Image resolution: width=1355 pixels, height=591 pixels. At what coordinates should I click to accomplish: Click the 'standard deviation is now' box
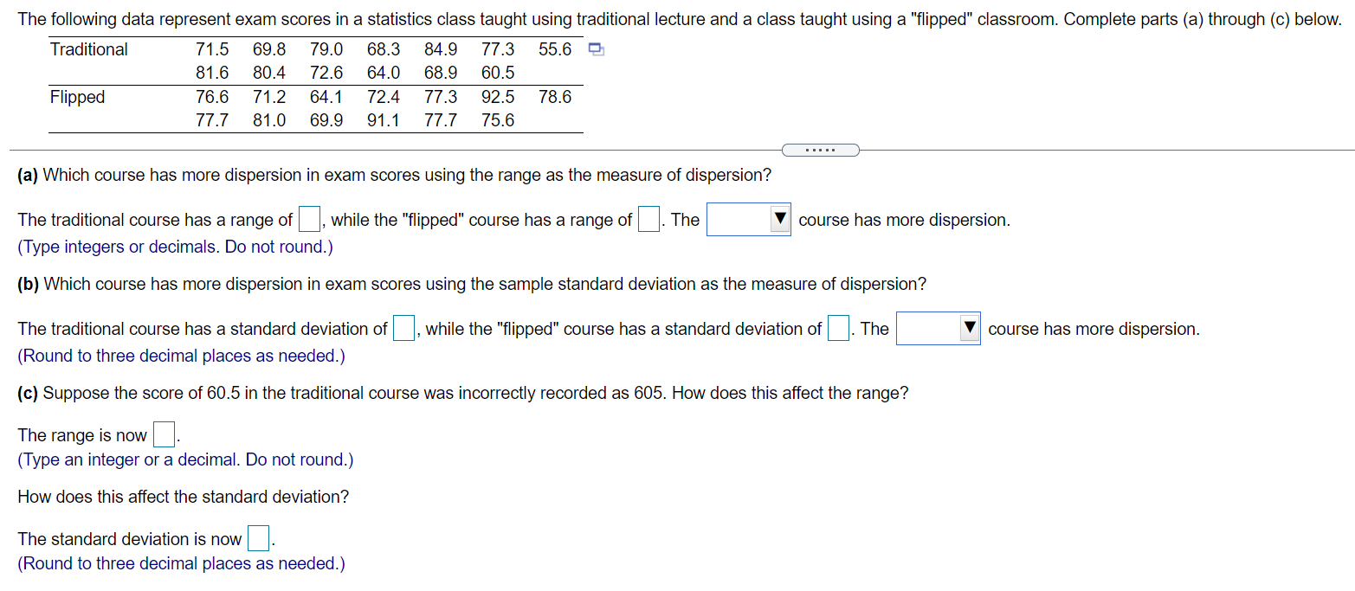257,538
